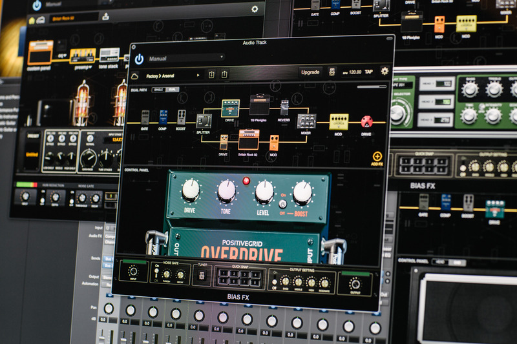Select Quick Snap slot 2
This screenshot has height=344, width=517.
(x=234, y=274)
